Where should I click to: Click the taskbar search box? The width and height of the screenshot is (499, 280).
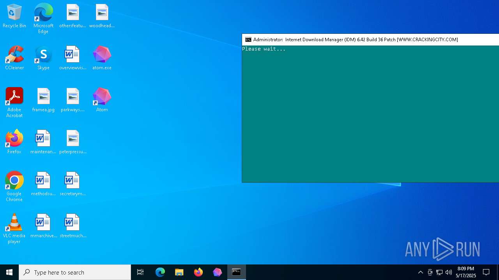coord(75,272)
